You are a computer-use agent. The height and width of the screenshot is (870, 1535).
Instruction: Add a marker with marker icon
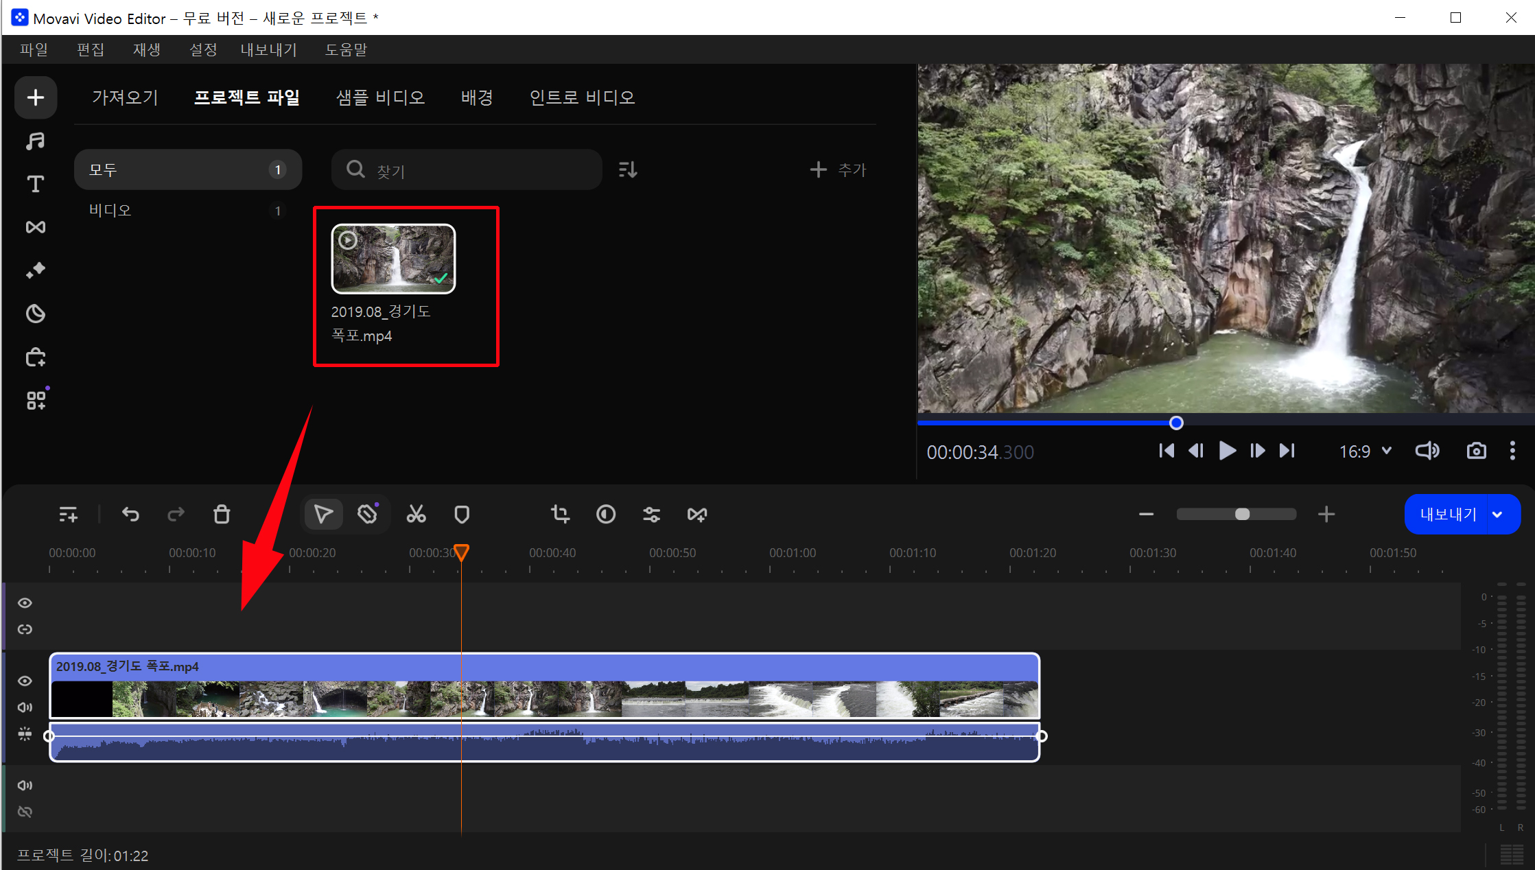click(x=462, y=514)
